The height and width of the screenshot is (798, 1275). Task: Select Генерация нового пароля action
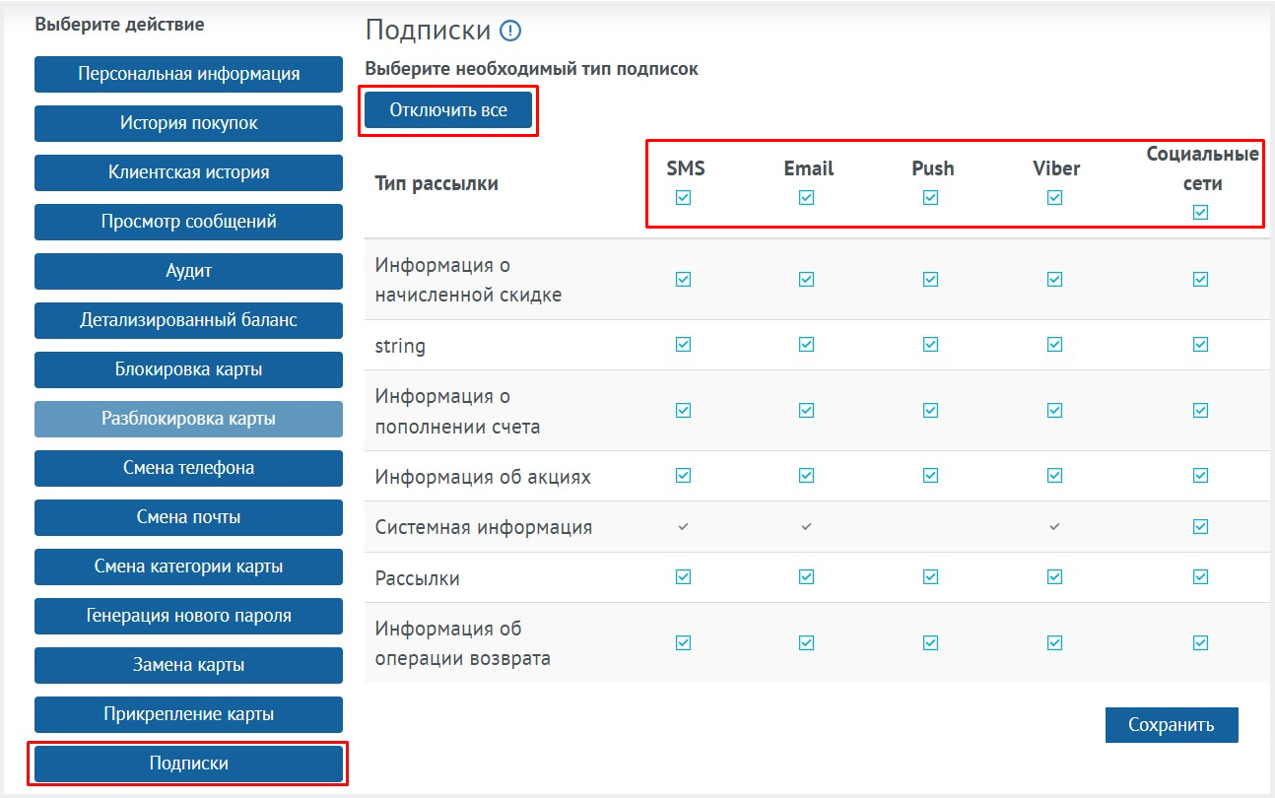189,616
